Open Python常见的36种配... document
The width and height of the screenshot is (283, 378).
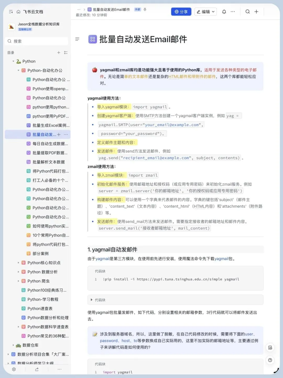coord(45,336)
